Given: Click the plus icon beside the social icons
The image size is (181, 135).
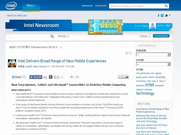Looking at the screenshot, I should [170, 15].
